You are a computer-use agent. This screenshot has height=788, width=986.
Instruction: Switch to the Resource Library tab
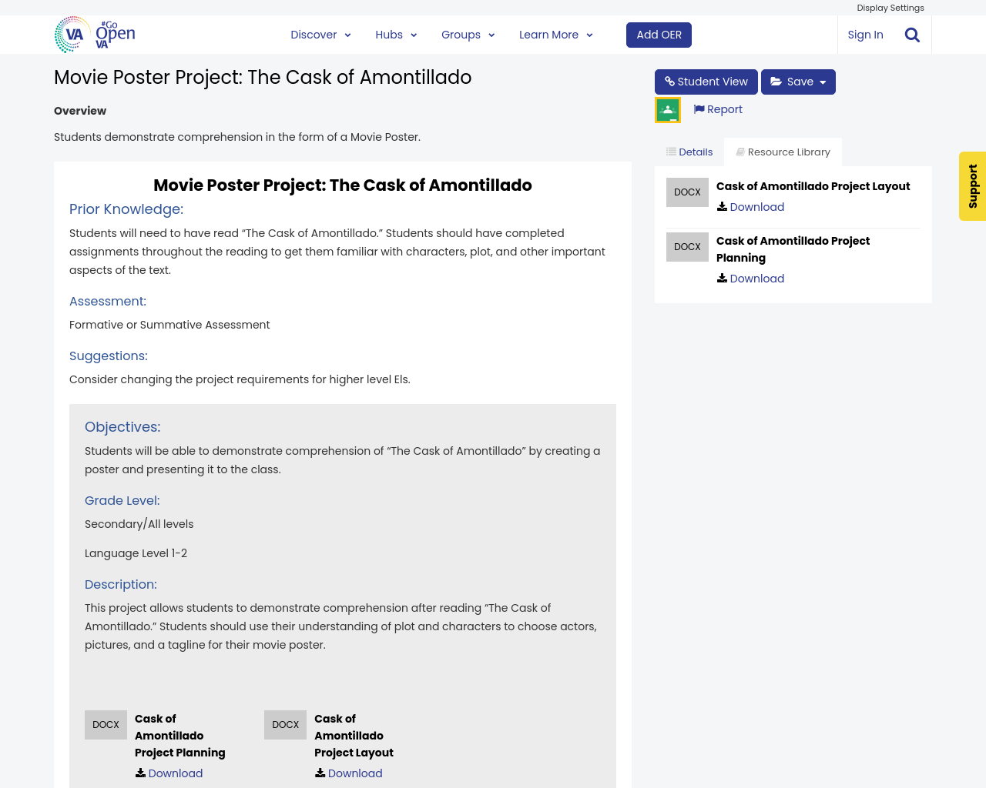[x=783, y=151]
